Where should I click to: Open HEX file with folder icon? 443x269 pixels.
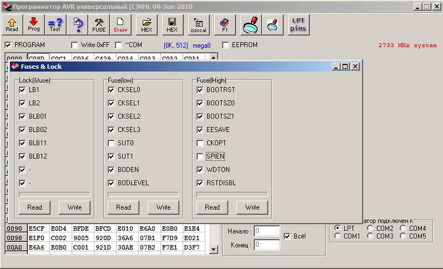point(147,24)
